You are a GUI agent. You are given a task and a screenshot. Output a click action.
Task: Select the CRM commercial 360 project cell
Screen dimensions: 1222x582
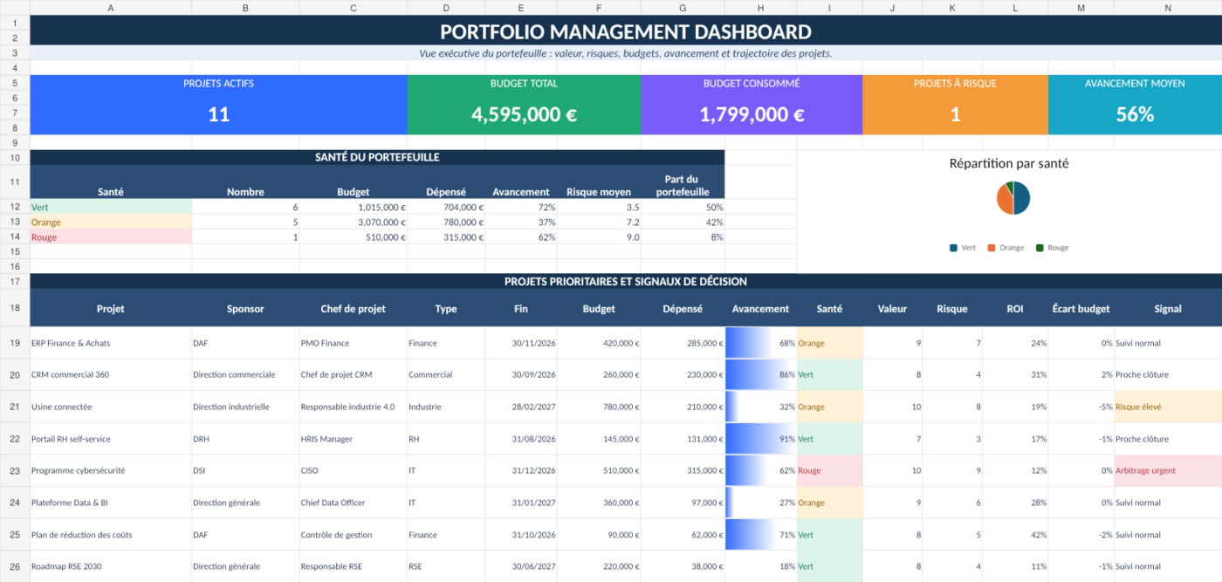(111, 374)
